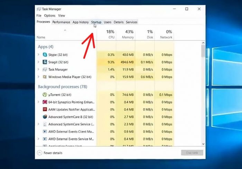The image size is (242, 169).
Task: Click Skype's 40.0 MB memory value
Action: coord(128,55)
